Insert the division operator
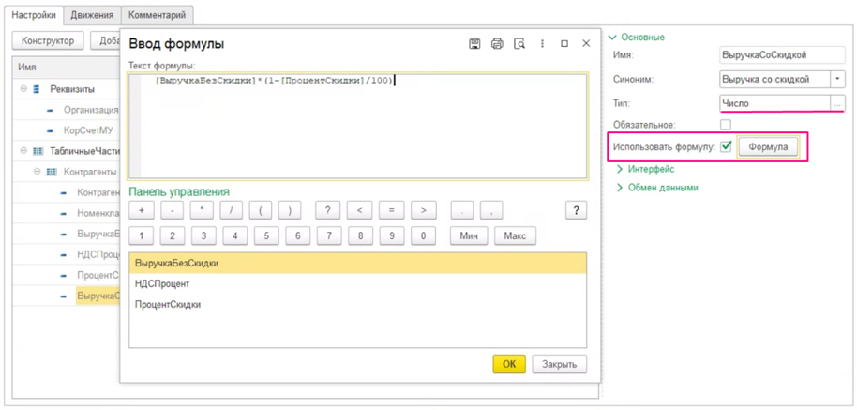857x410 pixels. click(x=232, y=210)
